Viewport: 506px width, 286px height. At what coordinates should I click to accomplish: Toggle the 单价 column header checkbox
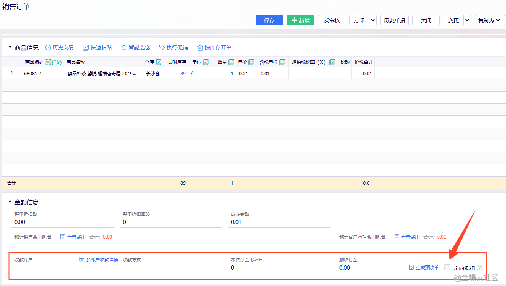[251, 62]
